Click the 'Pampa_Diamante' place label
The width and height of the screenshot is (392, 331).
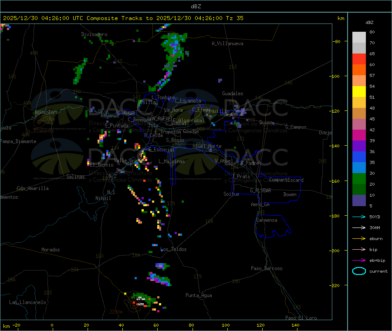point(18,141)
